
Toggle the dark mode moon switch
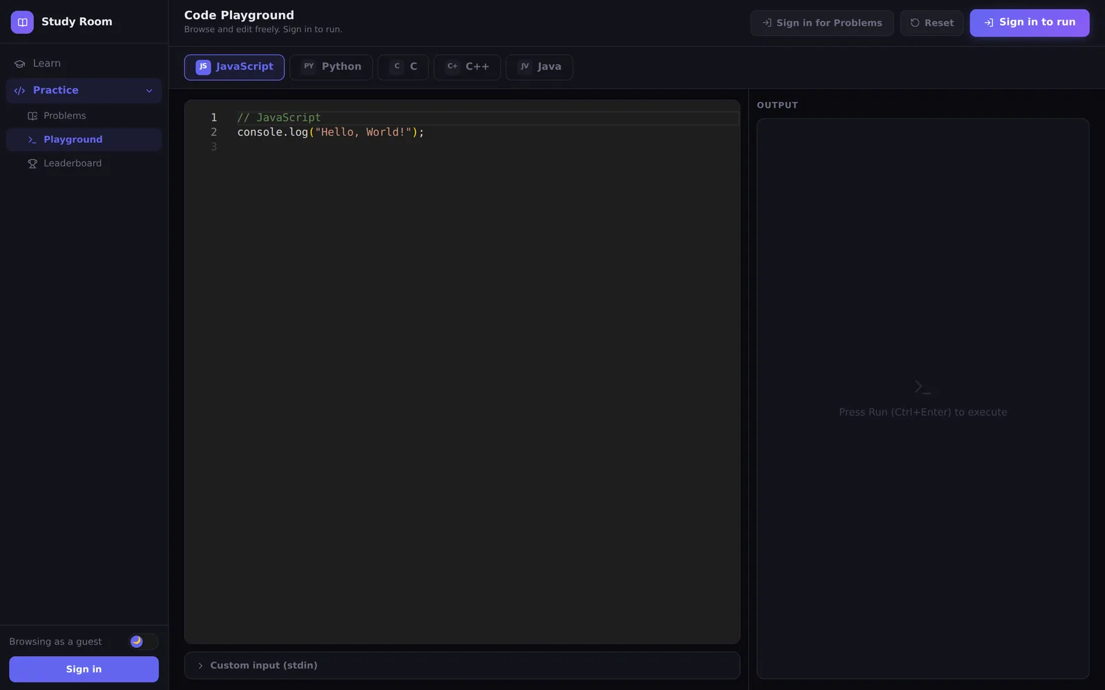(144, 642)
